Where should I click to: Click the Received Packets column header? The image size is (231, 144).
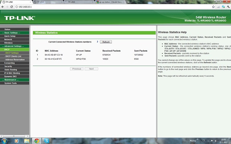point(111,51)
